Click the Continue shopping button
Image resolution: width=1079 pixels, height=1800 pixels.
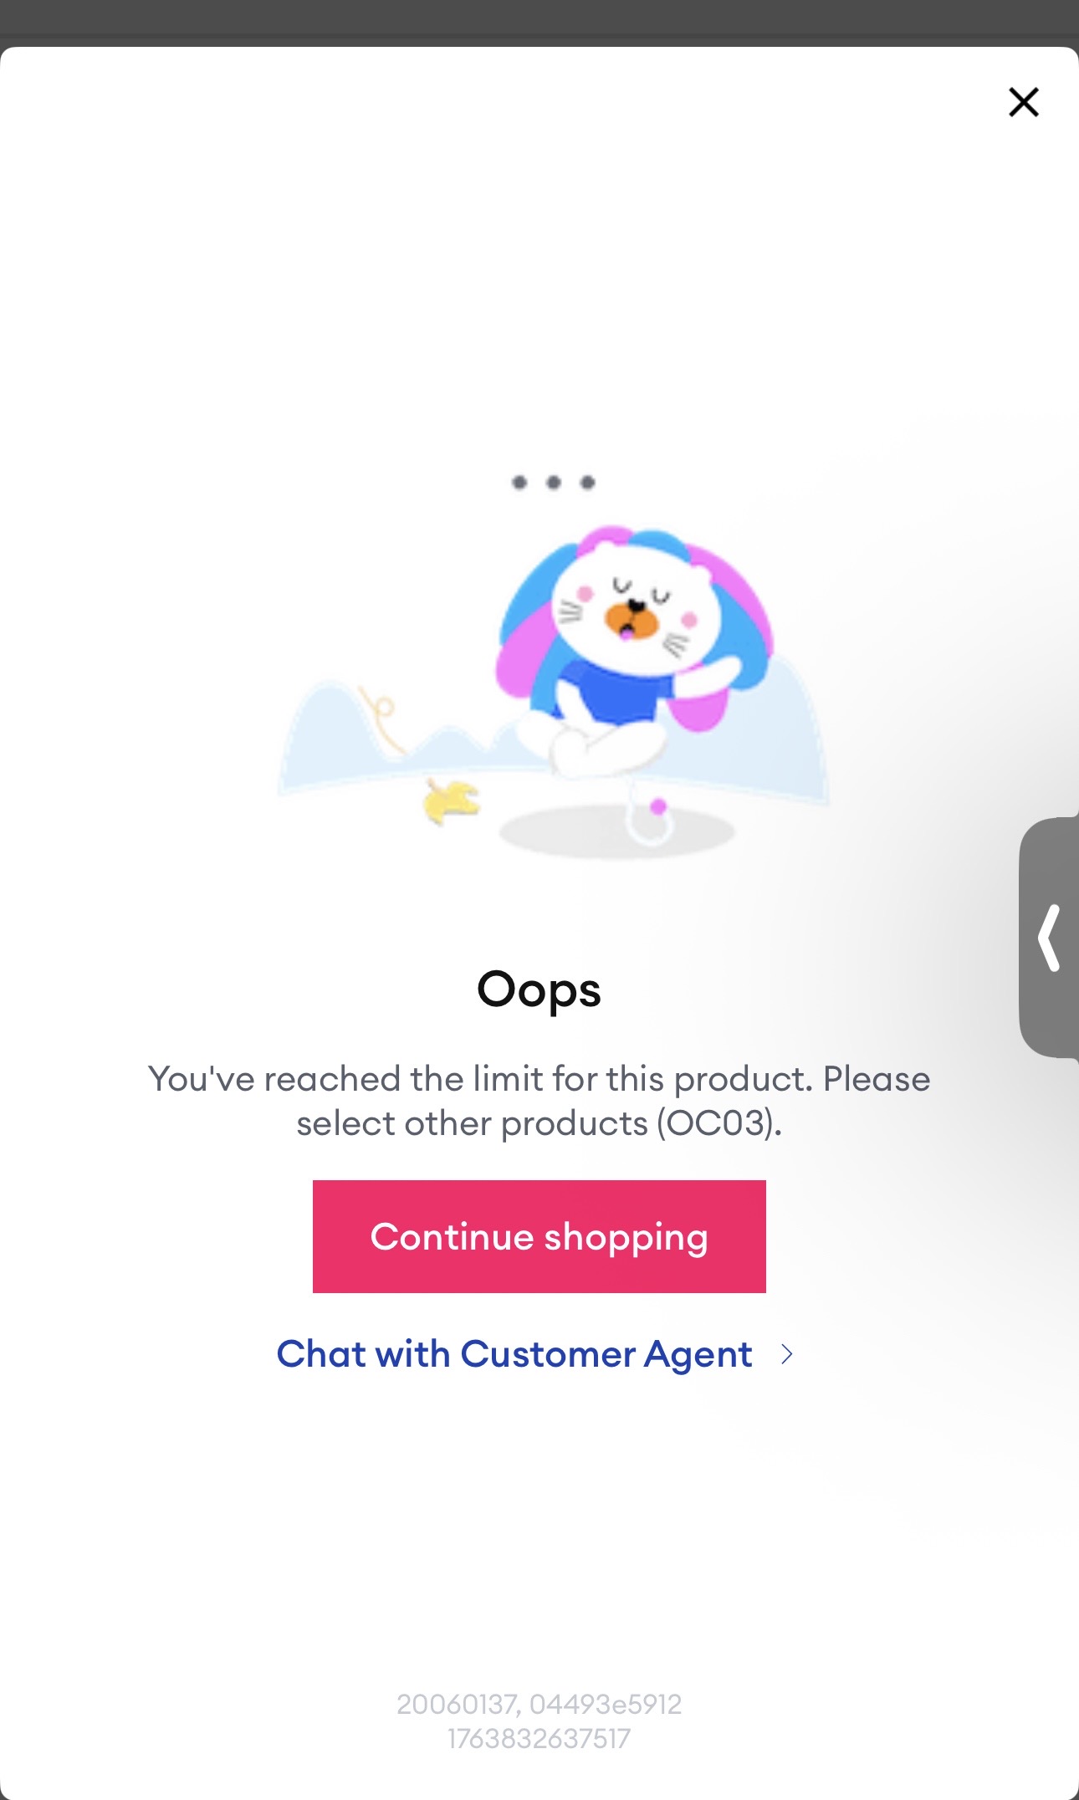pos(539,1236)
